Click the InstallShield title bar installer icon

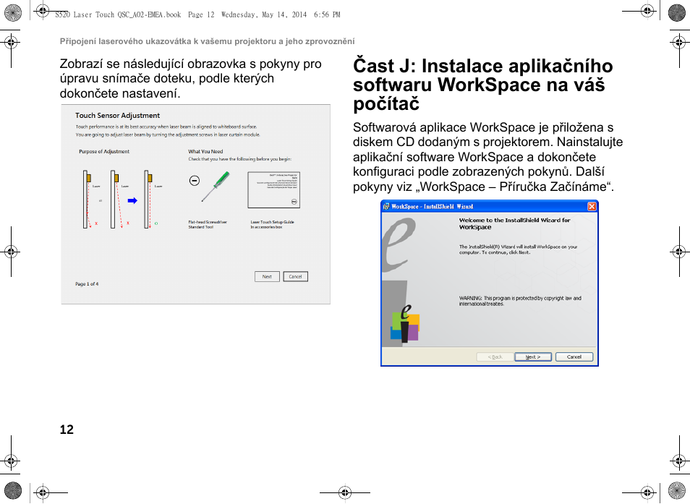tap(386, 207)
